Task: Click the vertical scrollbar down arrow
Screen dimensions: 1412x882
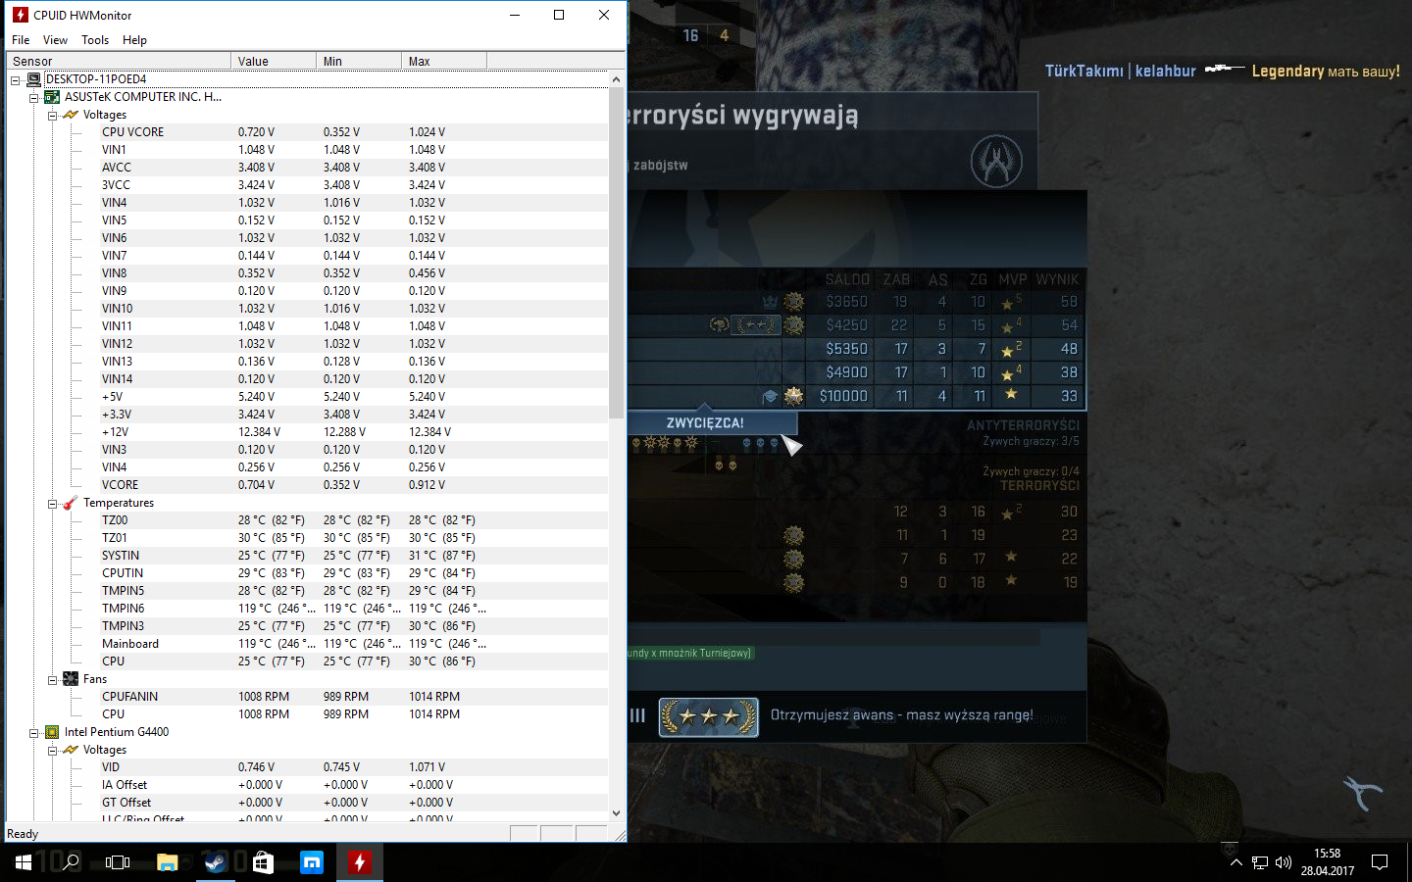Action: [616, 812]
